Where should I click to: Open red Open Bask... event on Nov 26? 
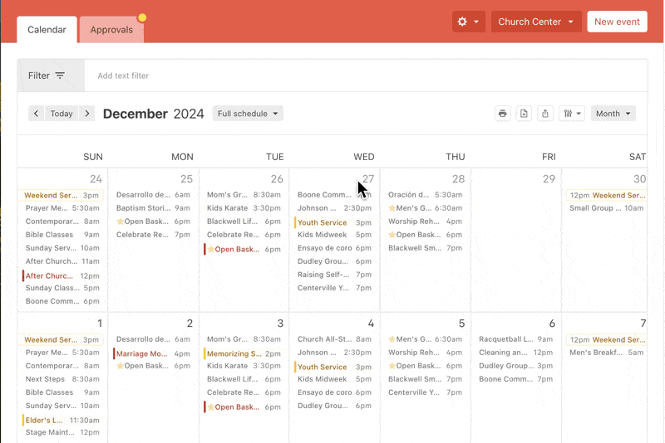point(243,249)
